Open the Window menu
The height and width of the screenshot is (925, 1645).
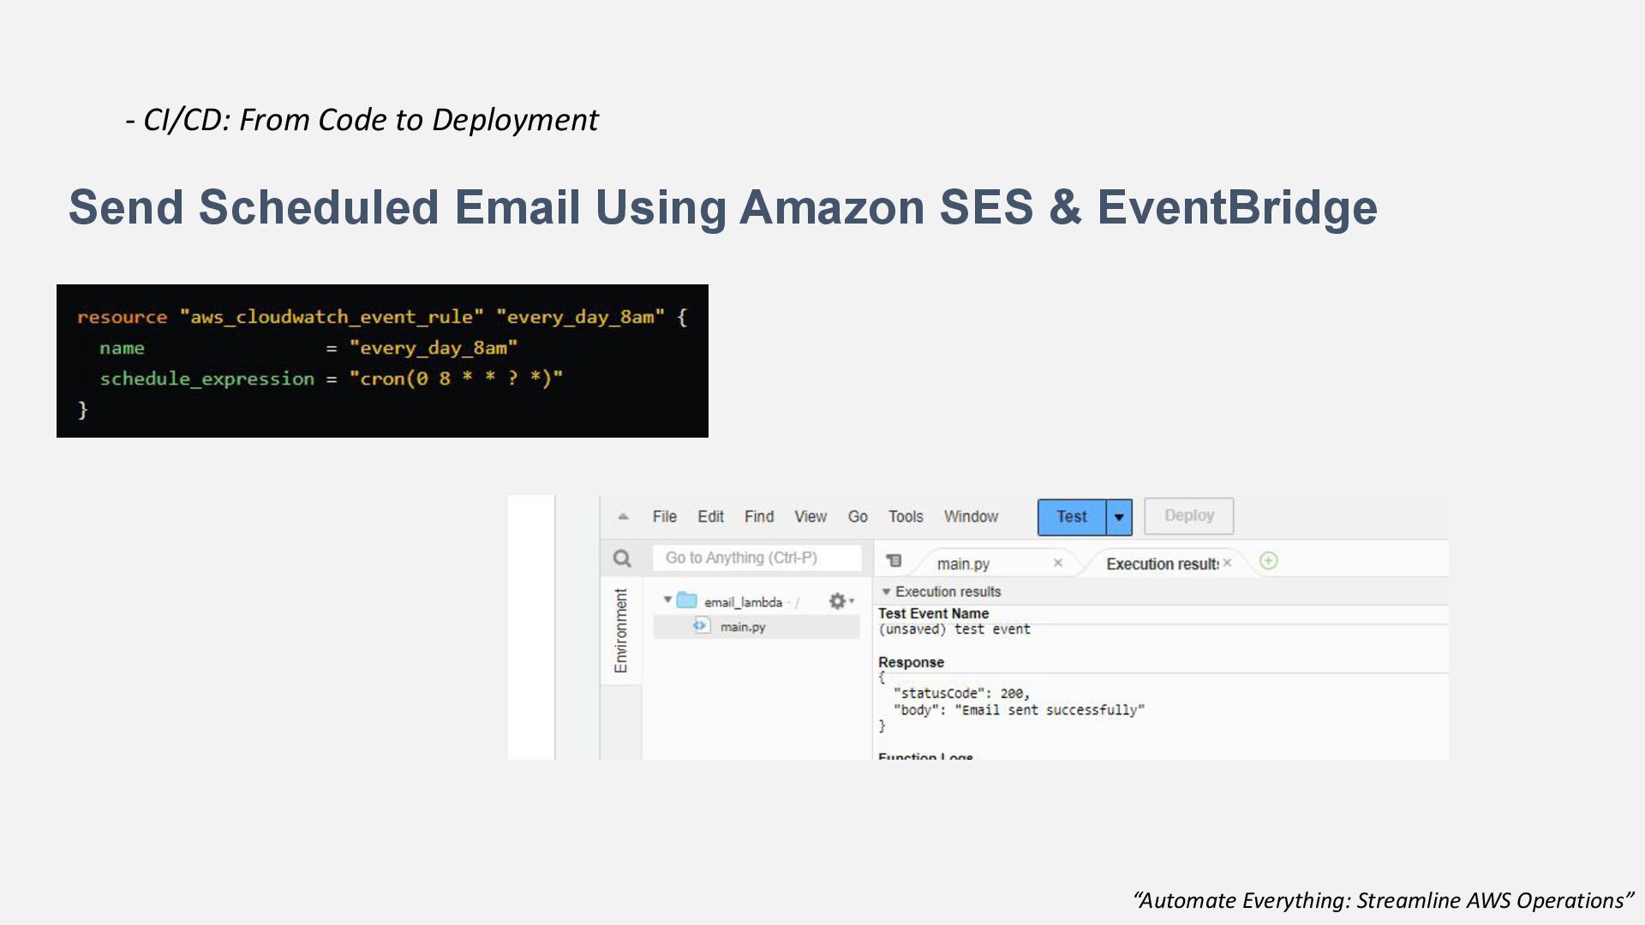[x=971, y=516]
